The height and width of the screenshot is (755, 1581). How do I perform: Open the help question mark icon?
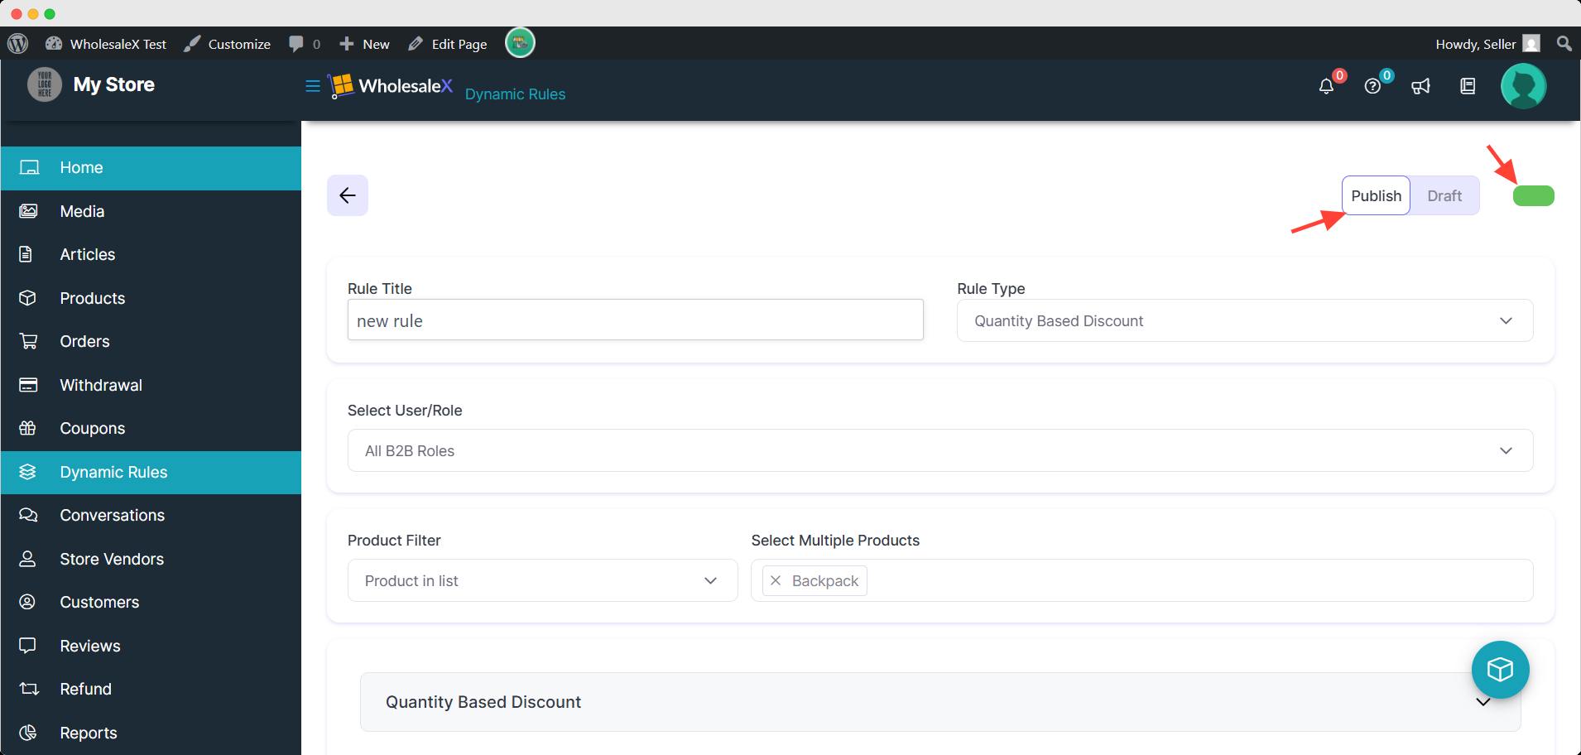click(1373, 86)
